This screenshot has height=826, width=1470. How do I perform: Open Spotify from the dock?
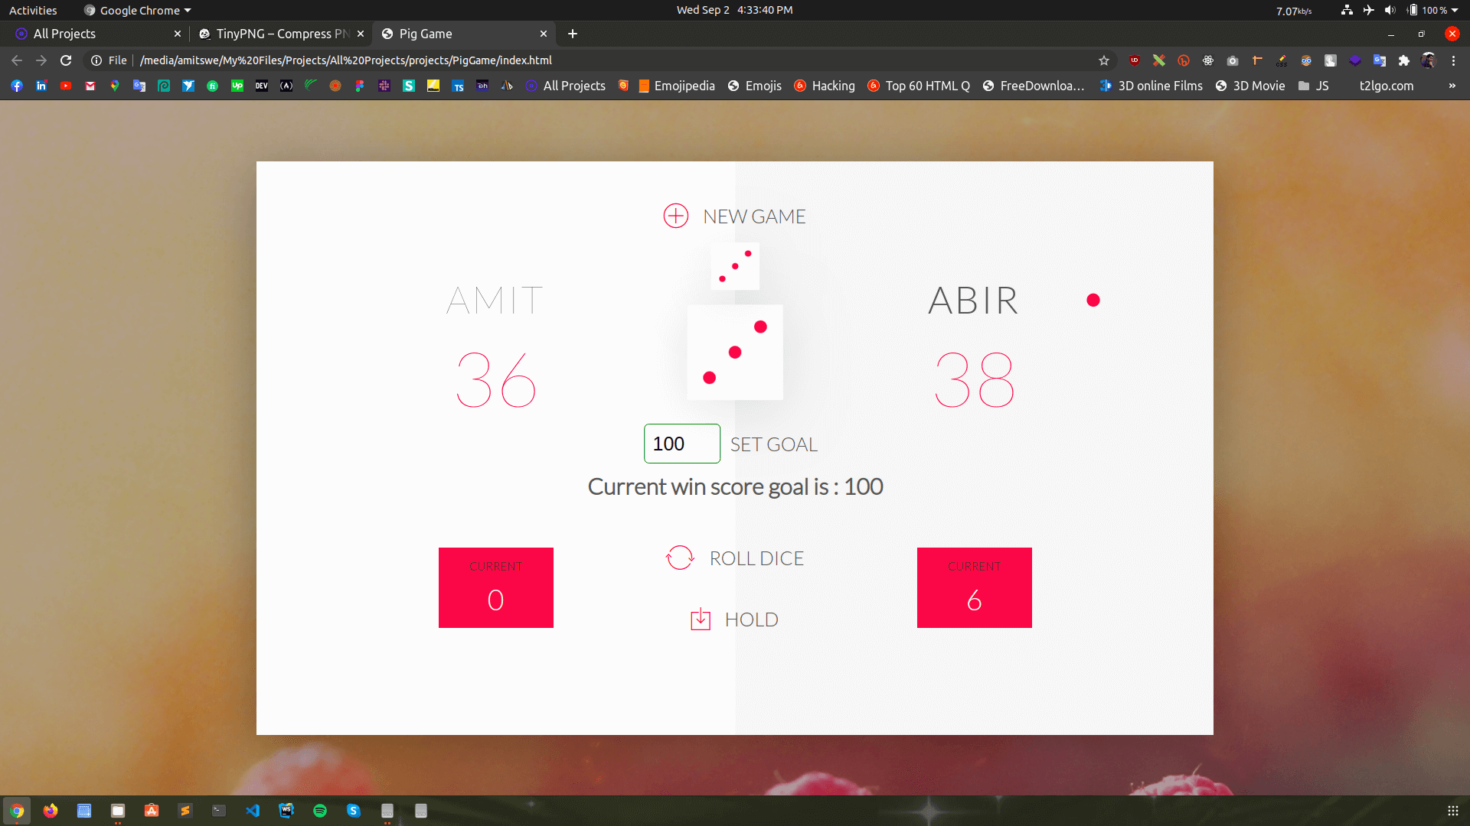click(320, 811)
